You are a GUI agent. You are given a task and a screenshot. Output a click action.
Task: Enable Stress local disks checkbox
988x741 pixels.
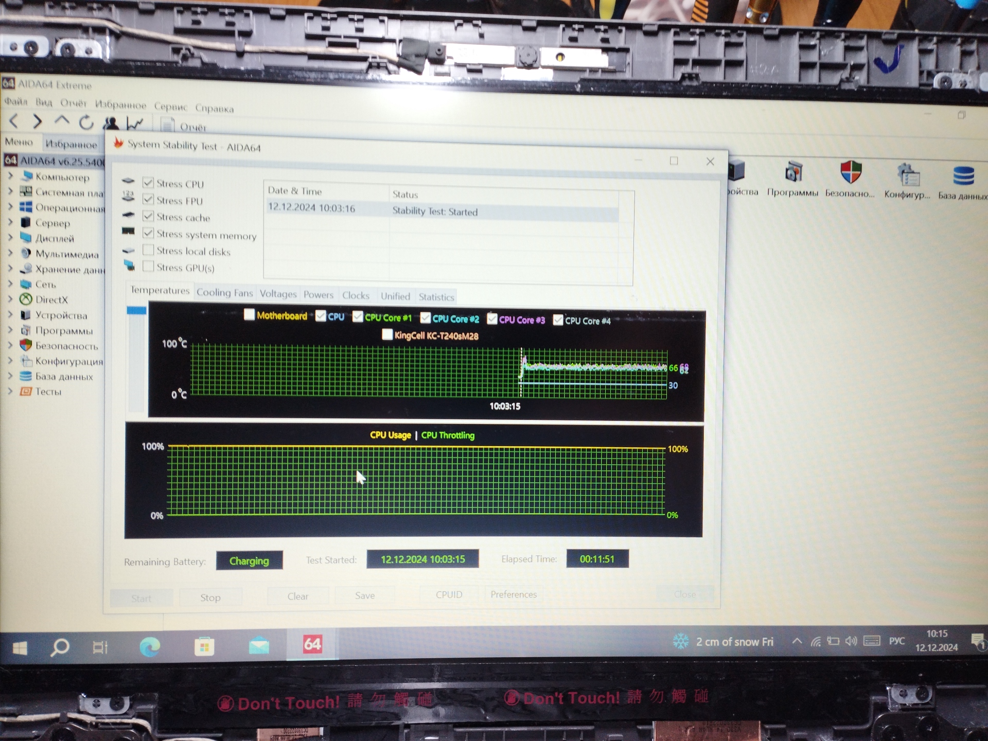[x=148, y=250]
